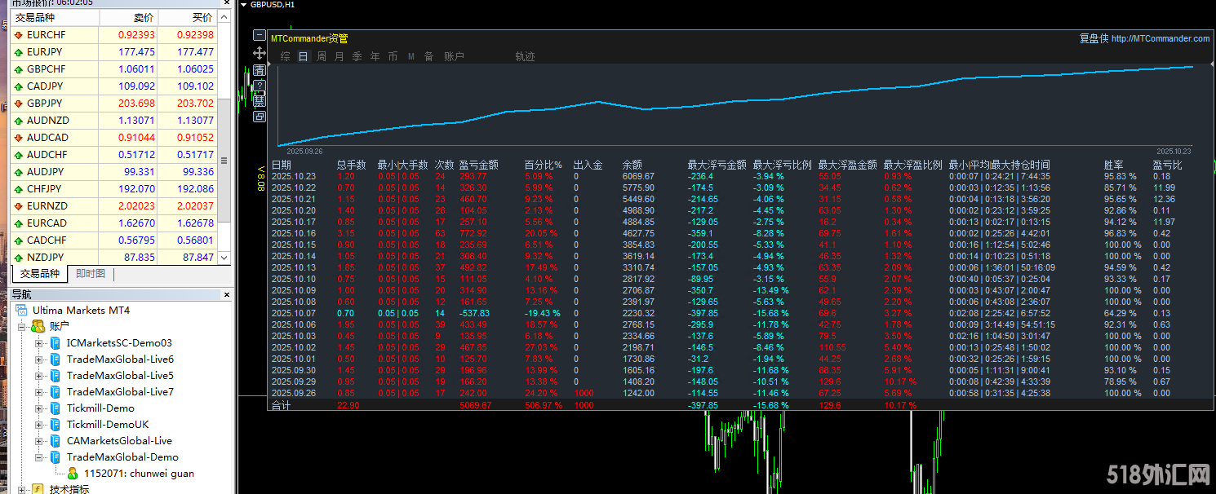This screenshot has width=1216, height=494.
Task: Switch to the 即时图 tick chart tab
Action: 91,274
